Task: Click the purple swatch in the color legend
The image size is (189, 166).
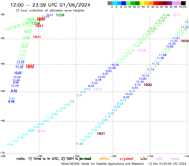Action: click(x=170, y=3)
